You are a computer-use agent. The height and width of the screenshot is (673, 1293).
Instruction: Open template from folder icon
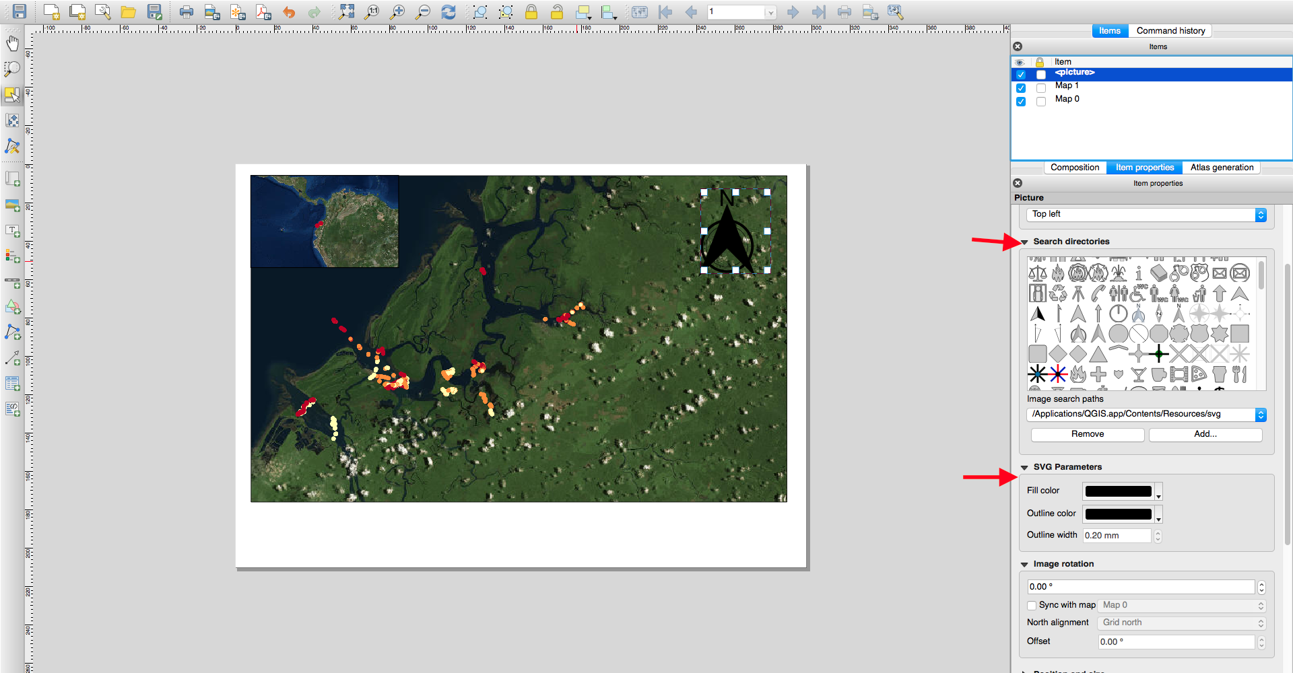(129, 11)
